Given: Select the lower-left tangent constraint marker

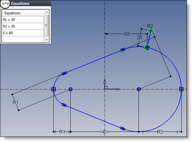Looking at the screenshot, I should [64, 105].
